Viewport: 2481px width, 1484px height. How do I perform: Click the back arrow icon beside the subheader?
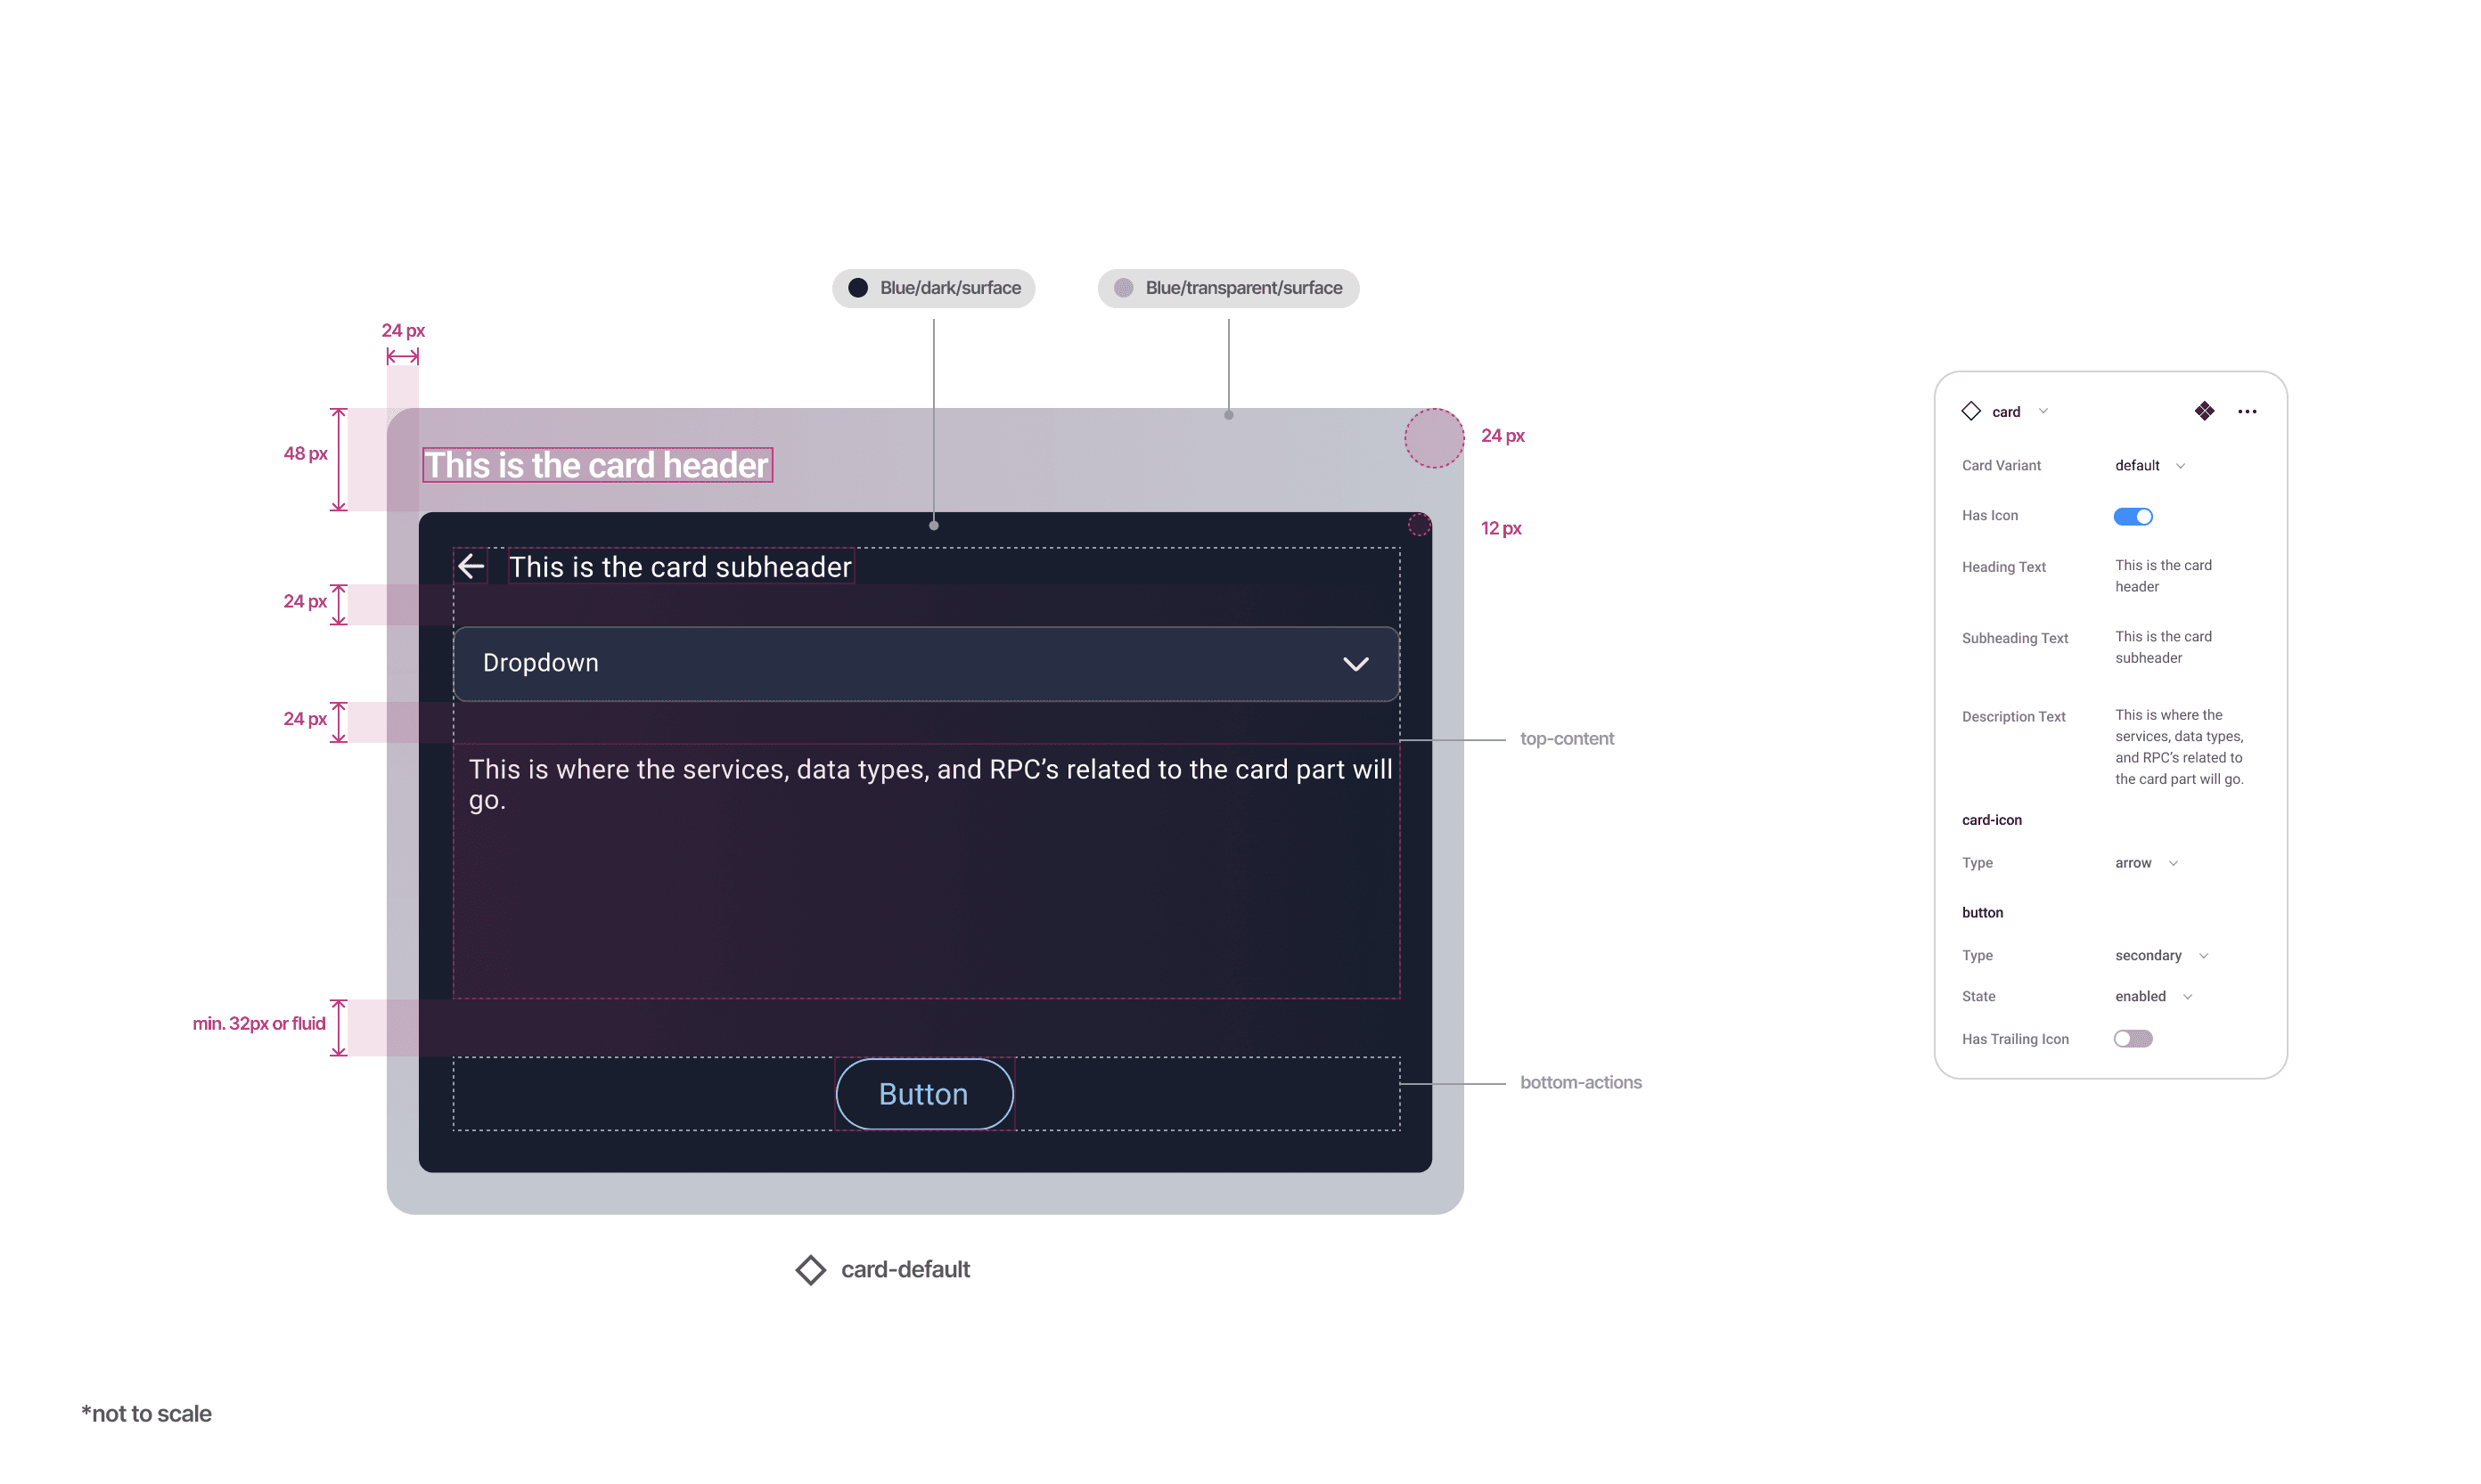pyautogui.click(x=471, y=567)
